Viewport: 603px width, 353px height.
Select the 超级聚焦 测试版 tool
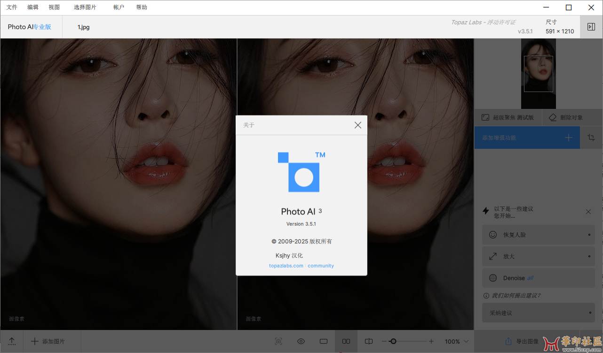coord(508,117)
